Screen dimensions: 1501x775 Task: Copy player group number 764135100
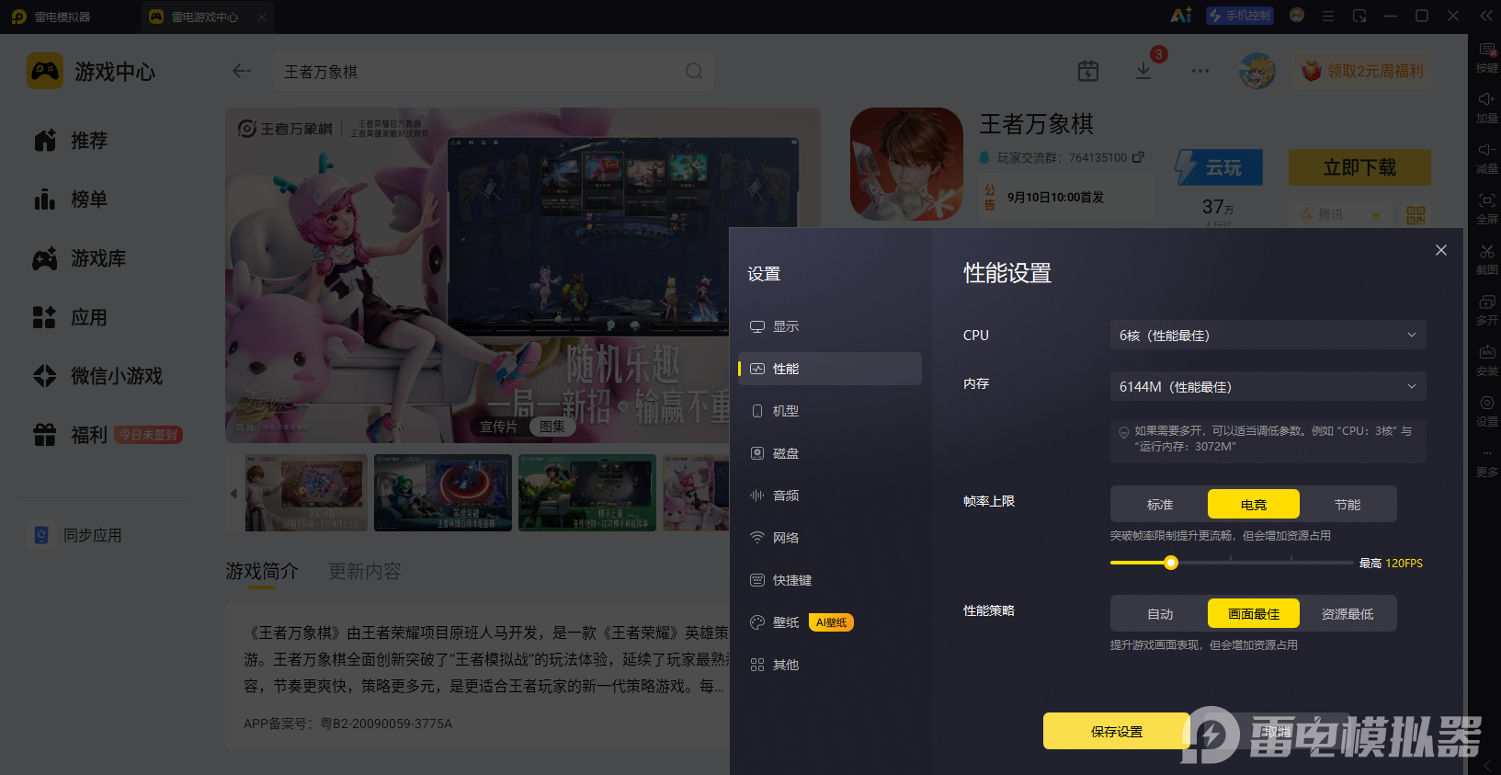(1138, 157)
